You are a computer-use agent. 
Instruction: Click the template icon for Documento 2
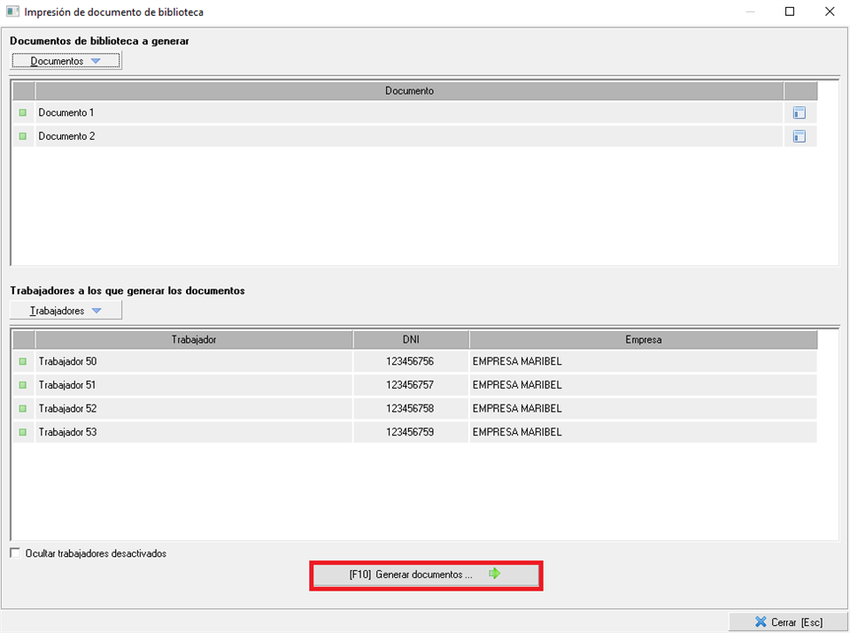pos(799,136)
